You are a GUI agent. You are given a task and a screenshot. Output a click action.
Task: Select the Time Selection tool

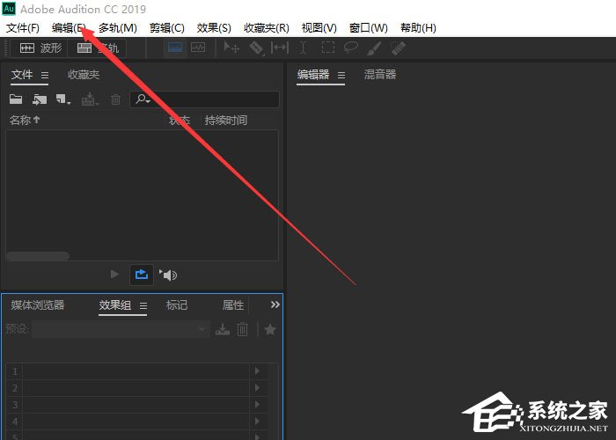[303, 48]
